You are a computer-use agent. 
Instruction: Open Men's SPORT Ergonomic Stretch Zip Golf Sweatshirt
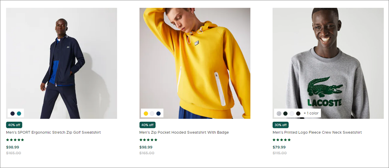tap(54, 132)
